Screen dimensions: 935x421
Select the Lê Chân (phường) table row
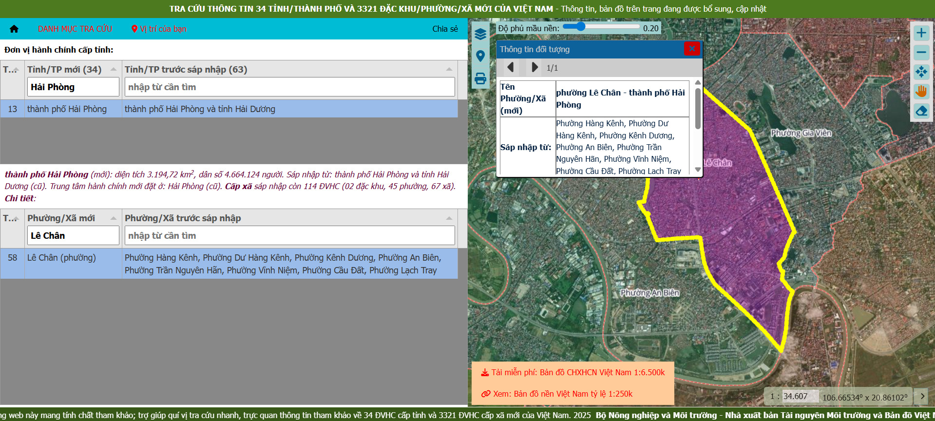229,264
